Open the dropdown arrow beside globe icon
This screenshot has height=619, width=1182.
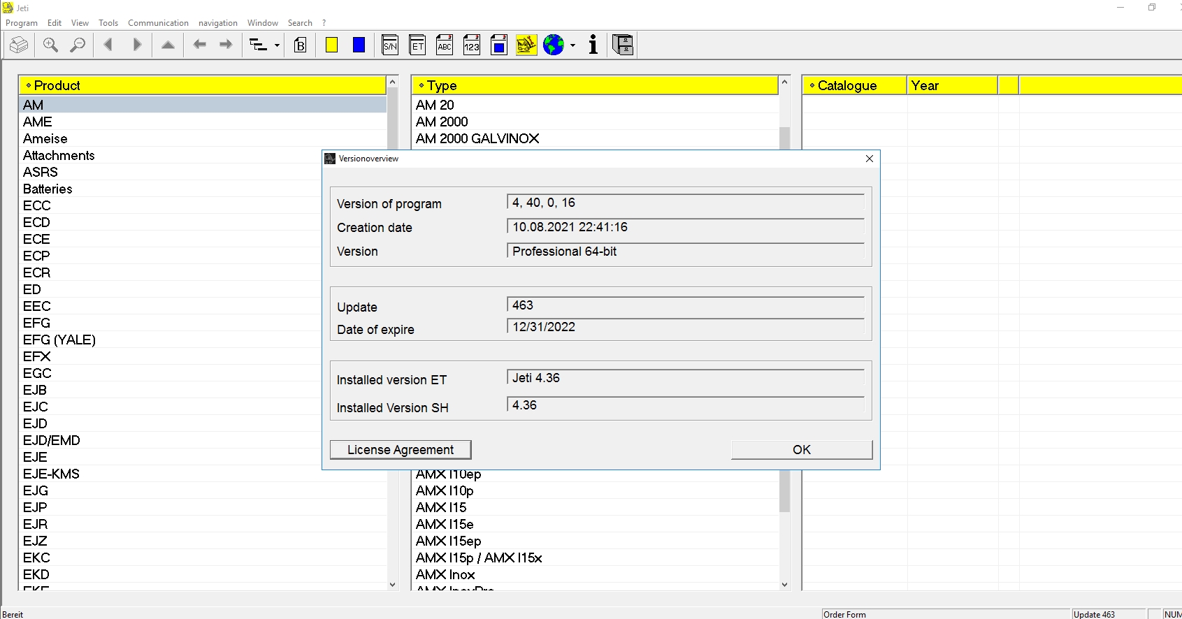[x=572, y=45]
